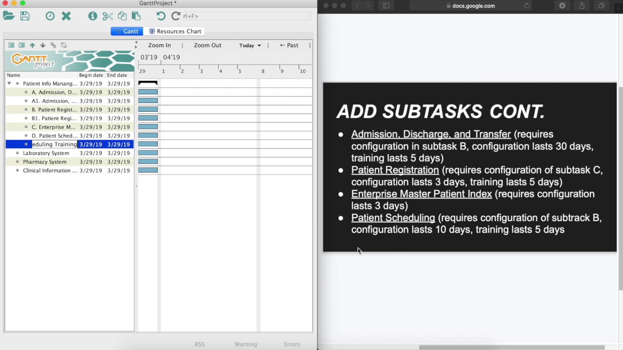
Task: Indent the selected task
Action: (21, 45)
